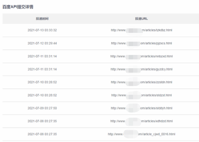The width and height of the screenshot is (199, 142).
Task: Open the URL ending in articles/xdhdzd.html
Action: (x=142, y=121)
